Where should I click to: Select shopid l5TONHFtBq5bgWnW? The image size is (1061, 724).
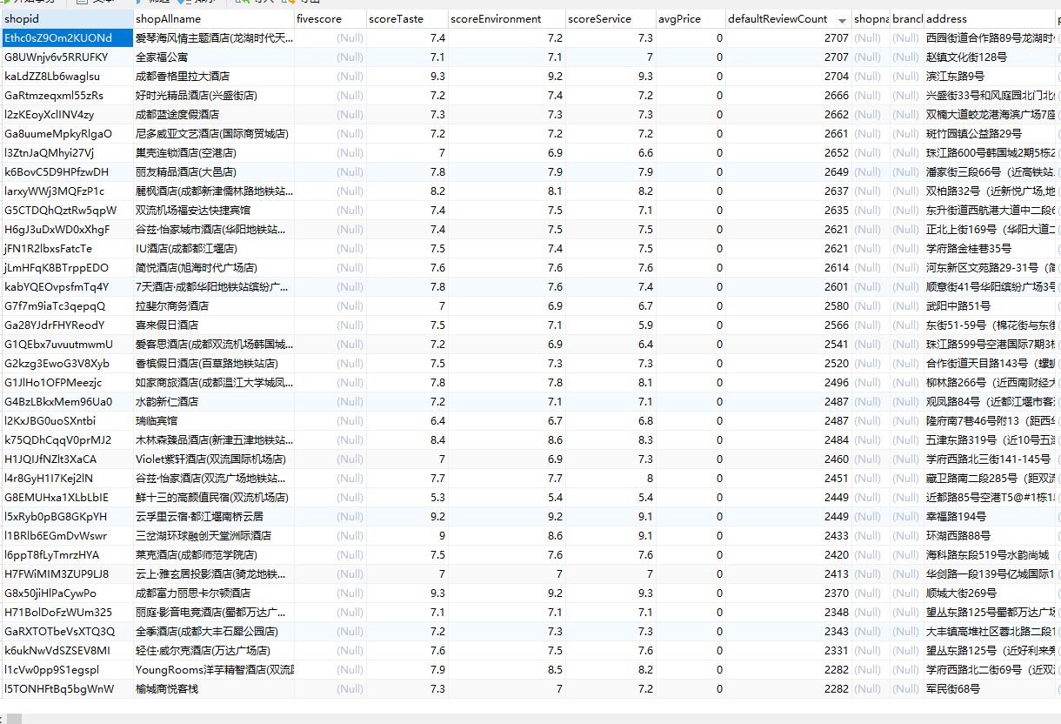tap(67, 689)
